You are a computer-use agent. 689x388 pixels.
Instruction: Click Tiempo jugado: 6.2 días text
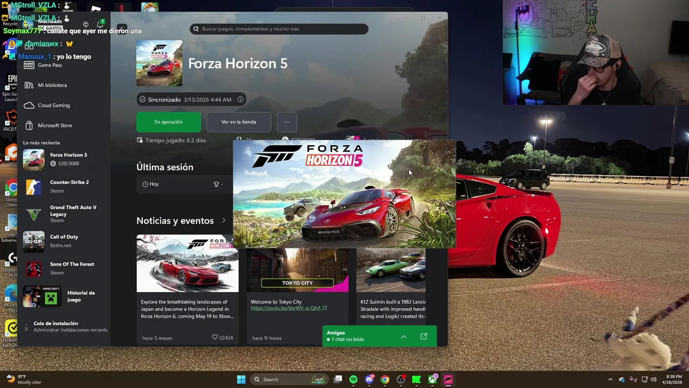click(x=175, y=140)
